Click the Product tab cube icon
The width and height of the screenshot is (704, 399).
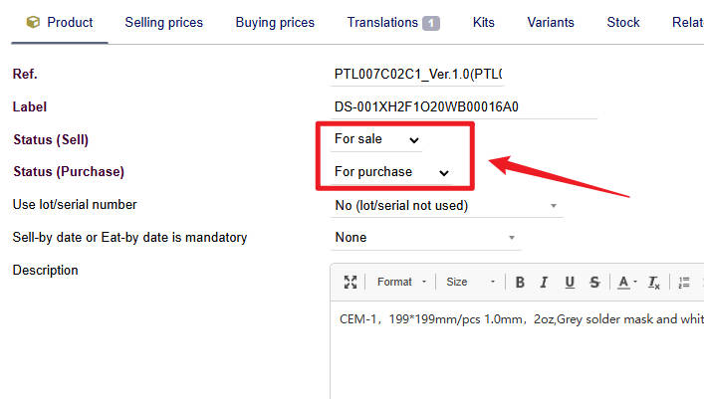(x=34, y=22)
